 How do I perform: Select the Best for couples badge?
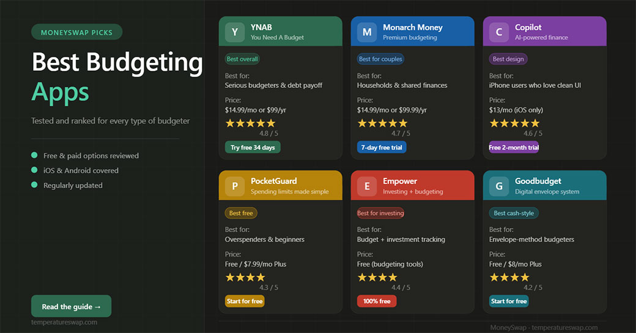coord(380,59)
